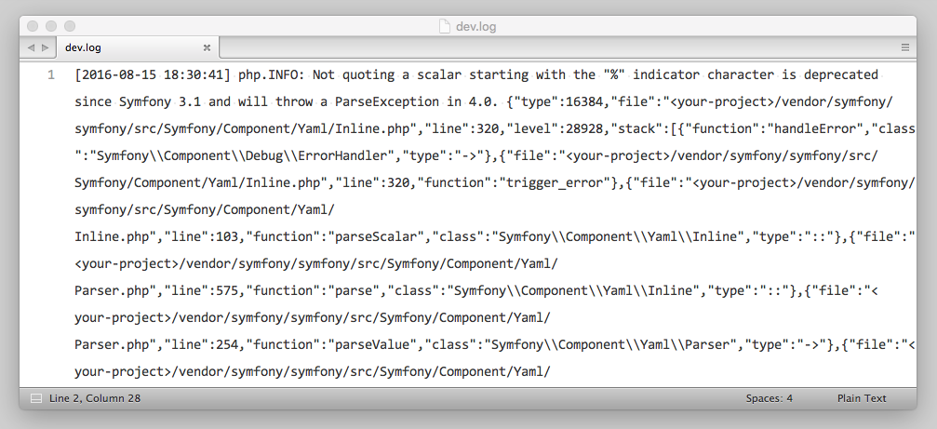Click the "trigger_error" function name
The width and height of the screenshot is (937, 429).
[x=554, y=182]
